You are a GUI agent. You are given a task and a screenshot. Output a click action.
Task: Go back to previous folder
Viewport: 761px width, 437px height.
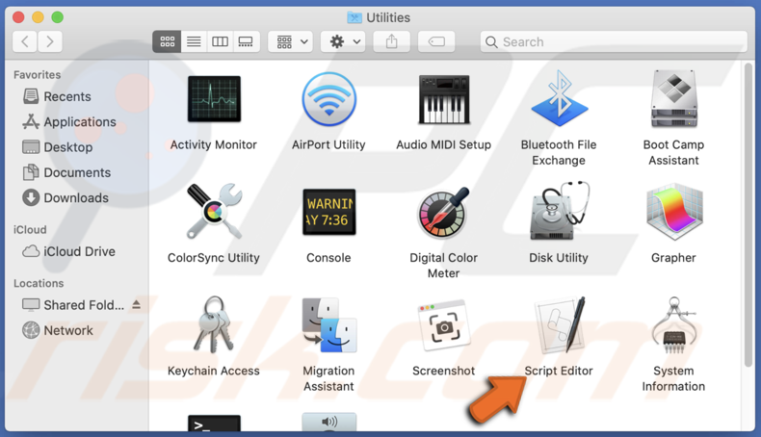[x=25, y=41]
